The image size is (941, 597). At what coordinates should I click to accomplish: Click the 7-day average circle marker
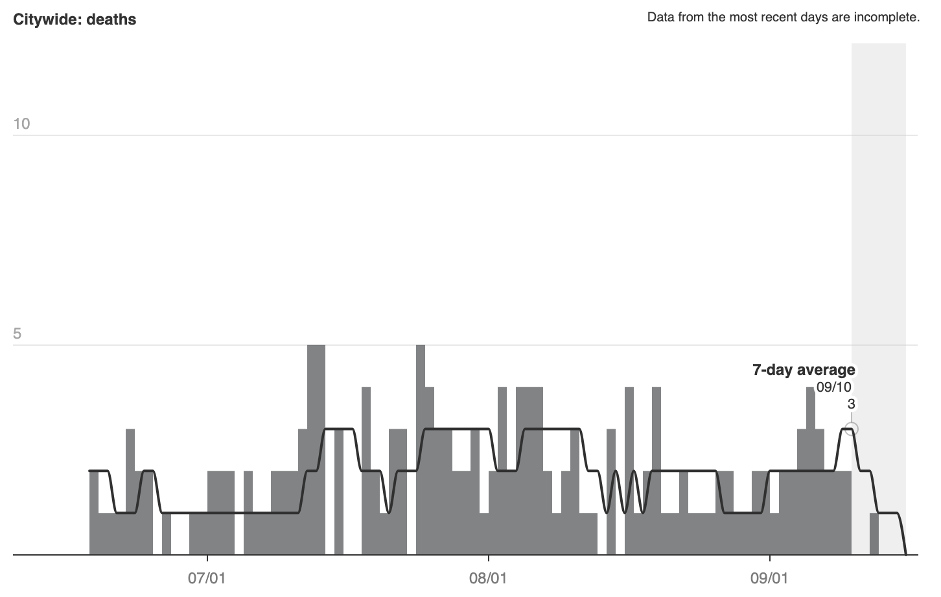tap(852, 429)
